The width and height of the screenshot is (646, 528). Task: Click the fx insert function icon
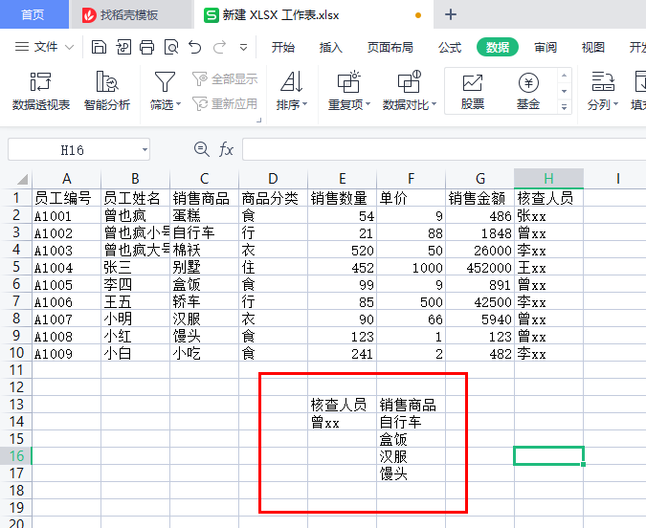click(x=226, y=149)
